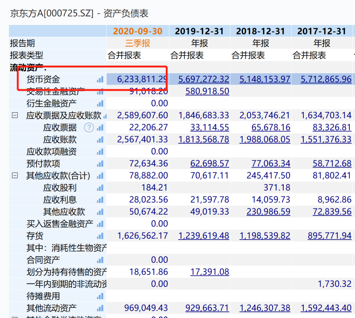Viewport: 355px width, 318px height.
Task: Click the chart icon for 预付款项
Action: click(100, 164)
